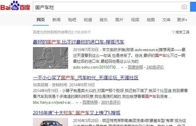Click the Baidu logo
This screenshot has height=126, width=196.
tap(15, 5)
